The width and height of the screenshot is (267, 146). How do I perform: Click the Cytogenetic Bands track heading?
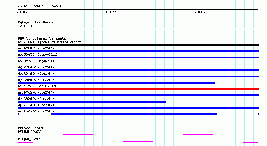36,22
